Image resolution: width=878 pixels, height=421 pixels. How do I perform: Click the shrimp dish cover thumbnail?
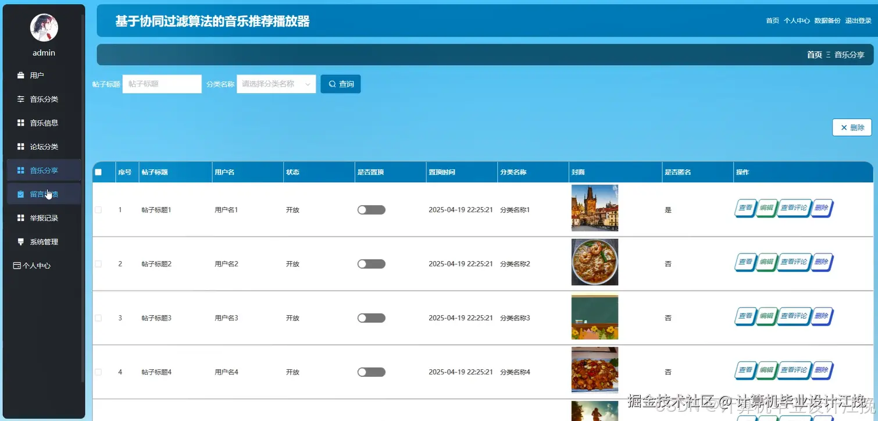[x=594, y=262]
